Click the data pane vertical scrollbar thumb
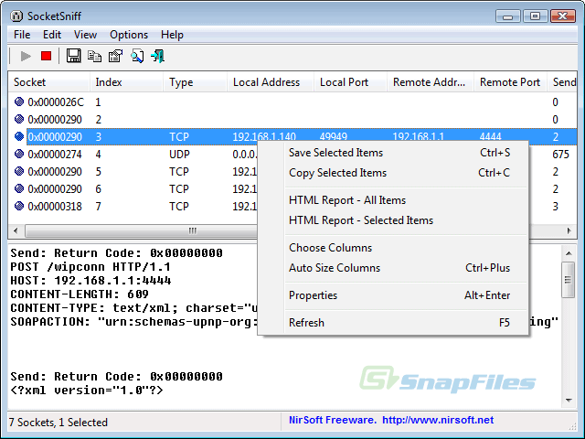Image resolution: width=585 pixels, height=439 pixels. 569,280
